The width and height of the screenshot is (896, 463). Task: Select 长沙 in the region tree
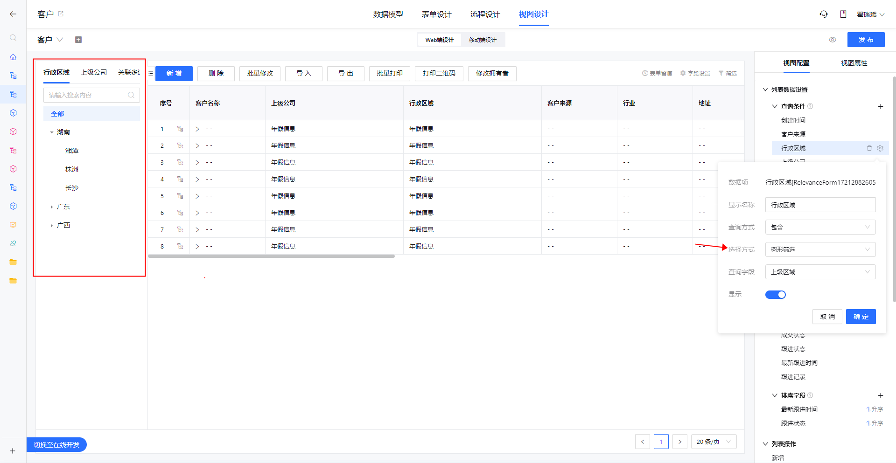(72, 188)
